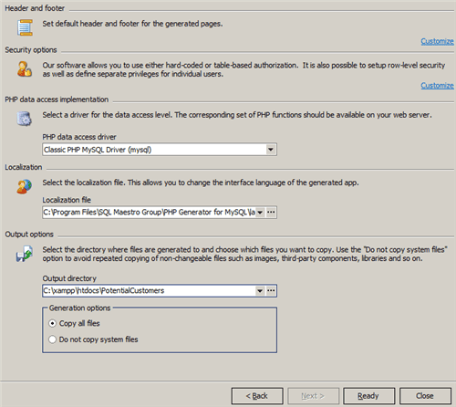This screenshot has height=407, width=456.
Task: Expand the PHP data access driver dropdown
Action: 270,150
